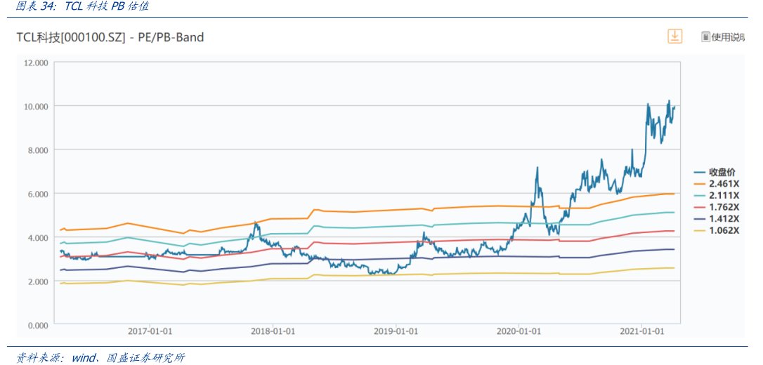The height and width of the screenshot is (365, 763).
Task: Click the 2017-01-01 x-axis label
Action: [x=150, y=331]
